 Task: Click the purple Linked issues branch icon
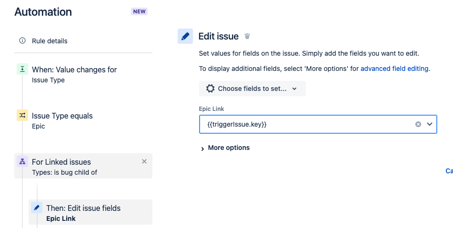point(22,162)
